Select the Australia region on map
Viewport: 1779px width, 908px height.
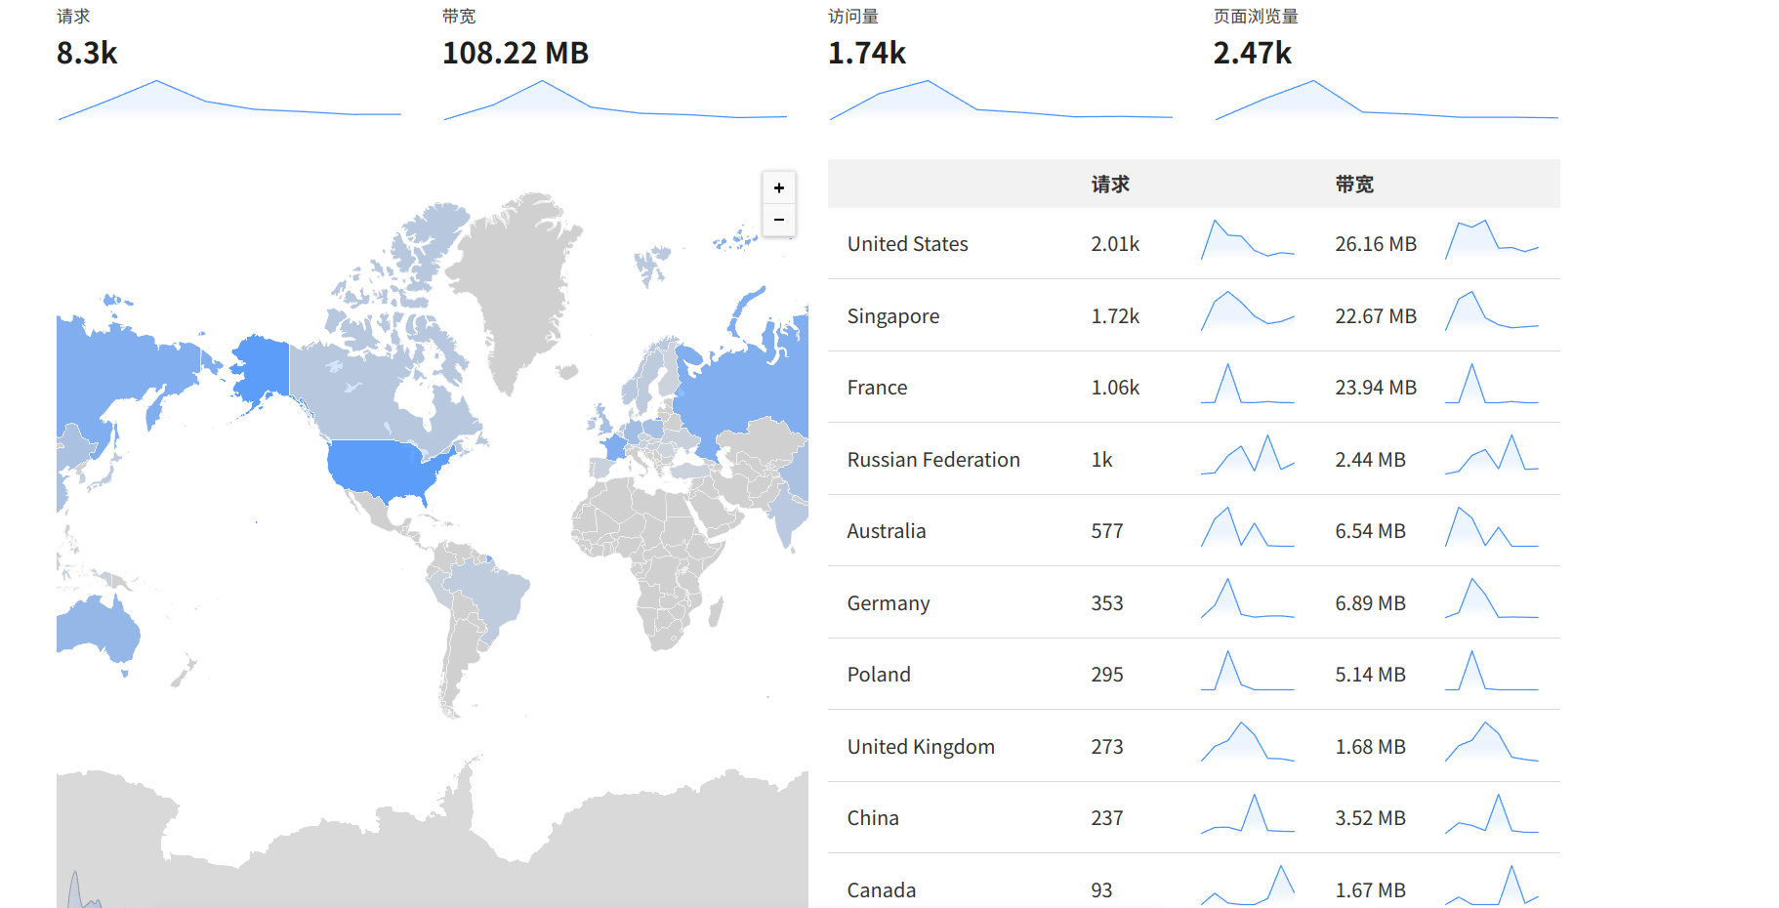point(98,627)
